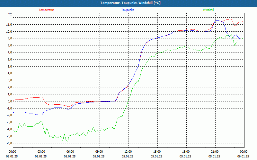Screen dimensions: 257x160
Task: Select the 3,0 y-axis value
Action: tap(10, 80)
